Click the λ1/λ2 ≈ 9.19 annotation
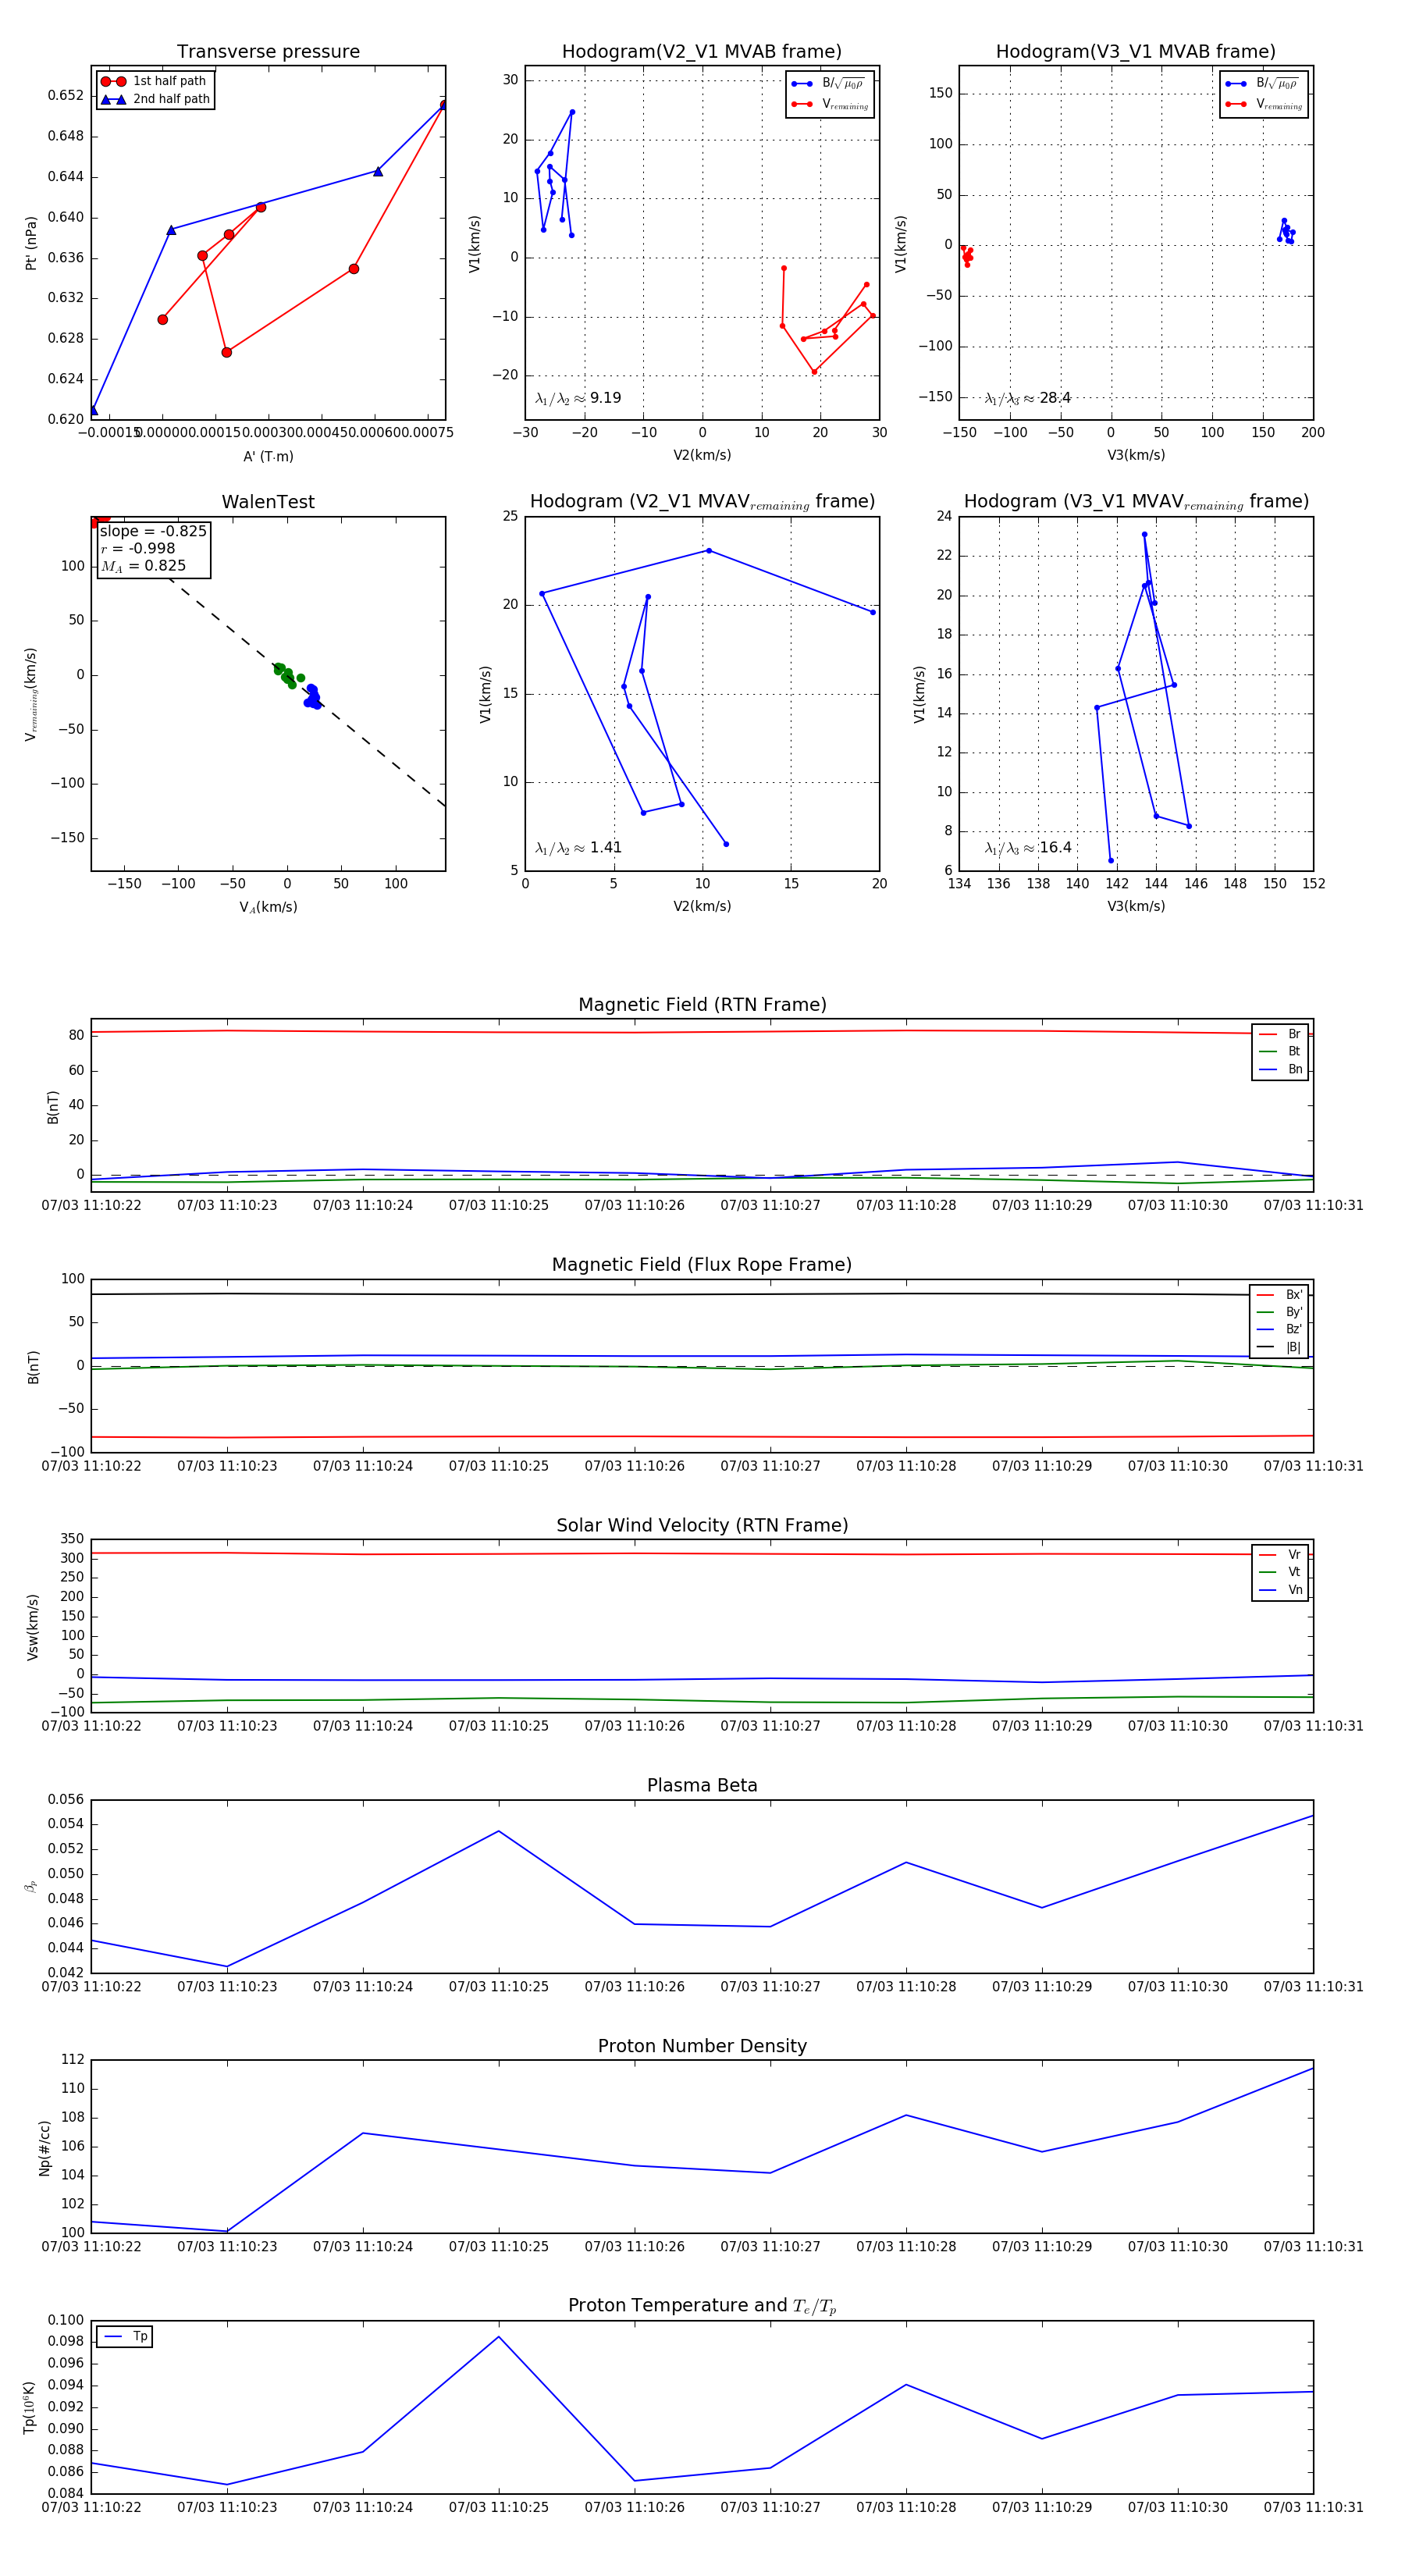Viewport: 1405px width, 2576px height. coord(578,398)
